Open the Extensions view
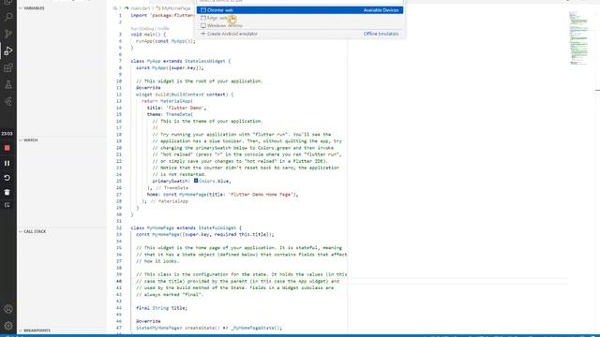Viewport: 600px width, 337px height. point(8,68)
